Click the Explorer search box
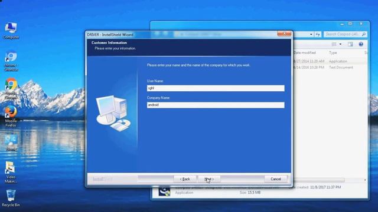 [345, 34]
